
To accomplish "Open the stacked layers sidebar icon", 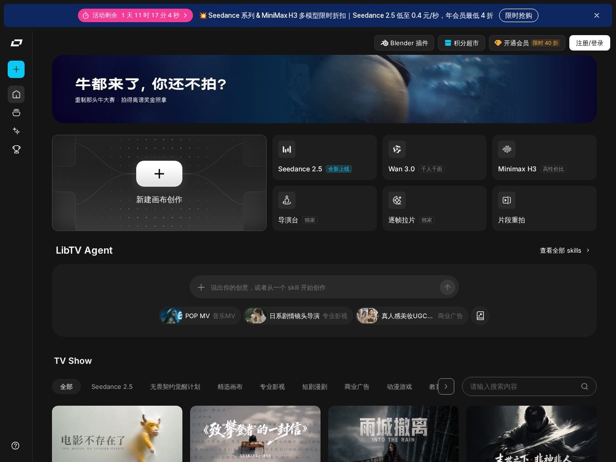I will pos(16,113).
